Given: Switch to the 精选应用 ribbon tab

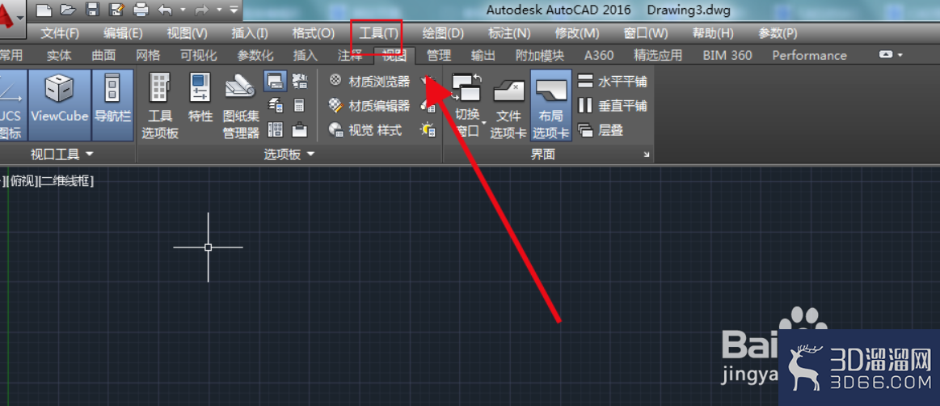Looking at the screenshot, I should (658, 55).
